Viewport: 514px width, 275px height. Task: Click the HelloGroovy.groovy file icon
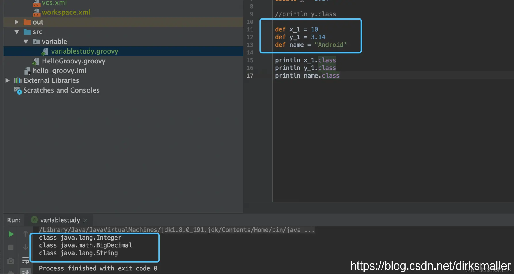pyautogui.click(x=36, y=61)
